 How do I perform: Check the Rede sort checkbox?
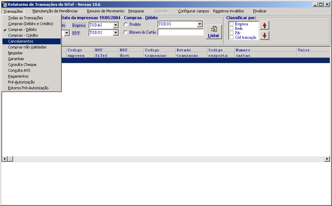(x=232, y=28)
